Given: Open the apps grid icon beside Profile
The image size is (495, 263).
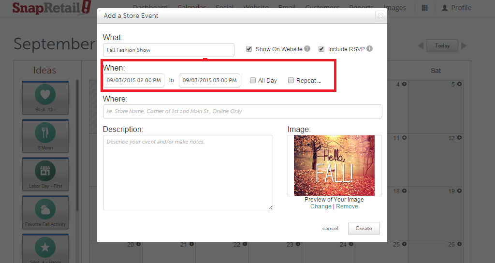Looking at the screenshot, I should 425,8.
